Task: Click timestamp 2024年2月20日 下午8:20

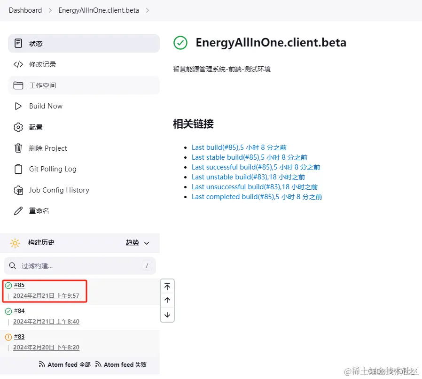Action: (47, 348)
